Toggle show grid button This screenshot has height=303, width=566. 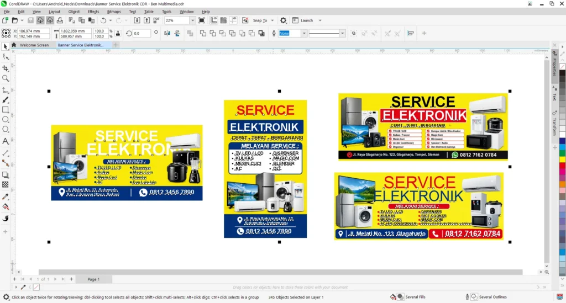223,20
